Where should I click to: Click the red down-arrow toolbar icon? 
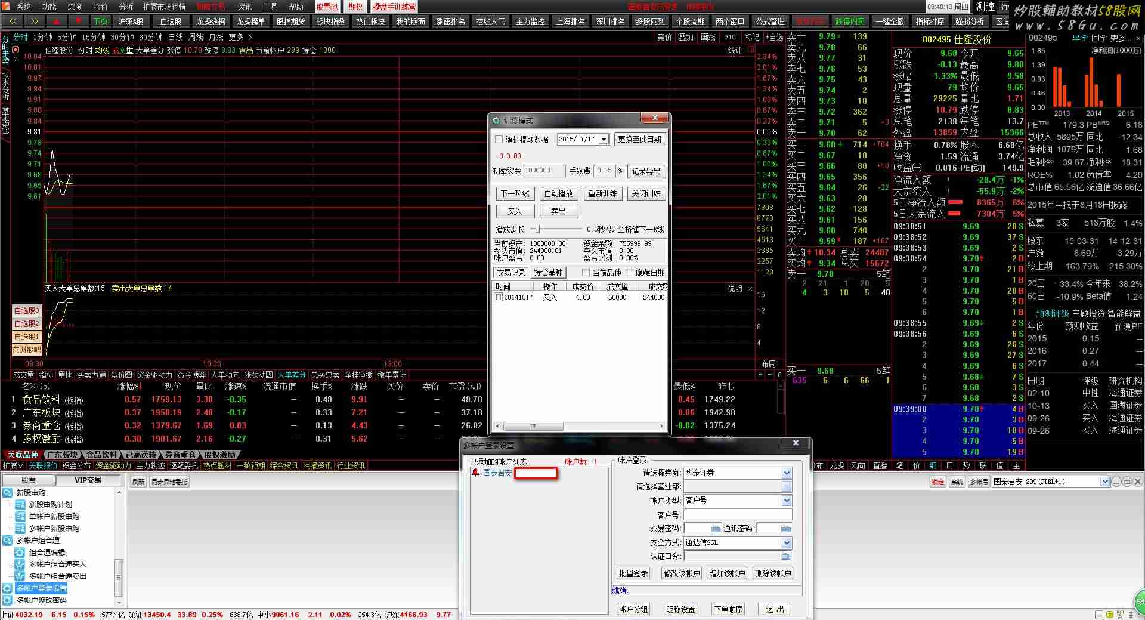pos(79,21)
